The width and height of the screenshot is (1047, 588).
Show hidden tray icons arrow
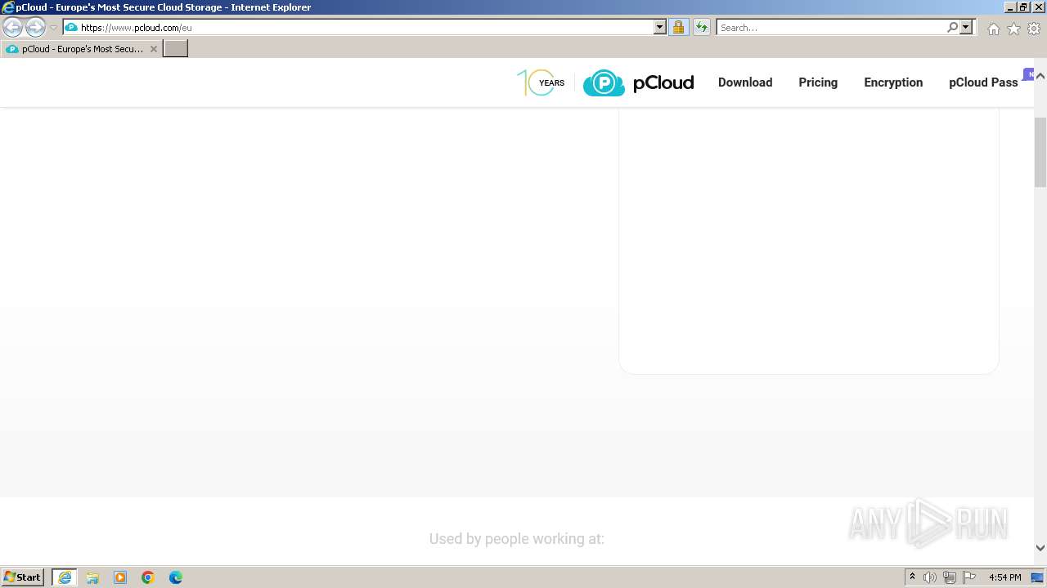click(912, 577)
